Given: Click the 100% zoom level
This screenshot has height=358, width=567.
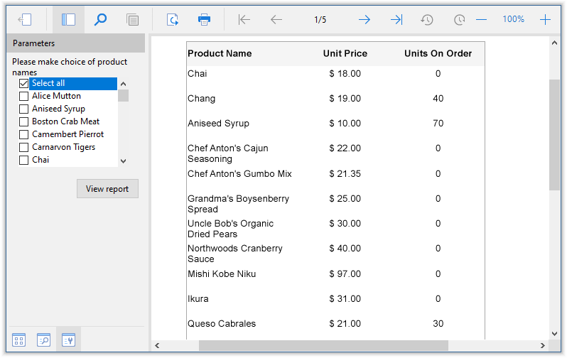Looking at the screenshot, I should [x=513, y=19].
